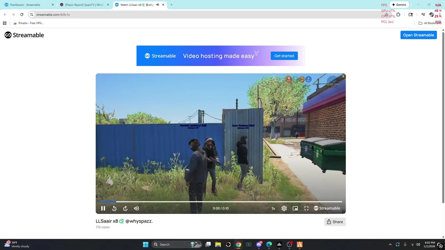The height and width of the screenshot is (250, 445).
Task: Open File Explorer from taskbar
Action: click(218, 244)
